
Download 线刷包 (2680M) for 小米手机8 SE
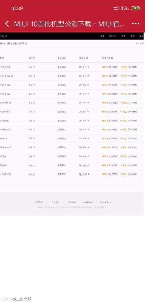105,76
